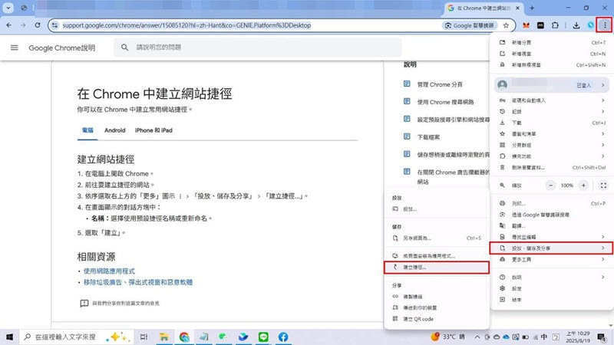Choose 翻譯 translate menu entry
This screenshot has height=345, width=614.
(552, 225)
